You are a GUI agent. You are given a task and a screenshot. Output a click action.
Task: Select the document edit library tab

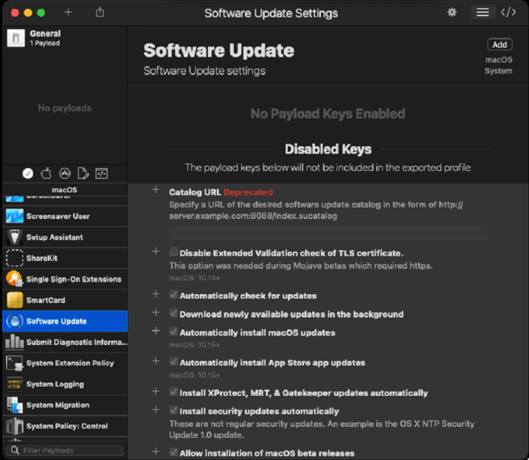[83, 173]
